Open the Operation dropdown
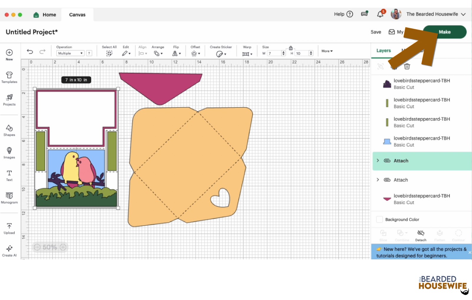The image size is (472, 300). coord(70,53)
